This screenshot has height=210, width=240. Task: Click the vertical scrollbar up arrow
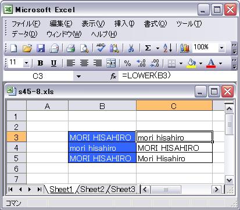tap(230, 109)
